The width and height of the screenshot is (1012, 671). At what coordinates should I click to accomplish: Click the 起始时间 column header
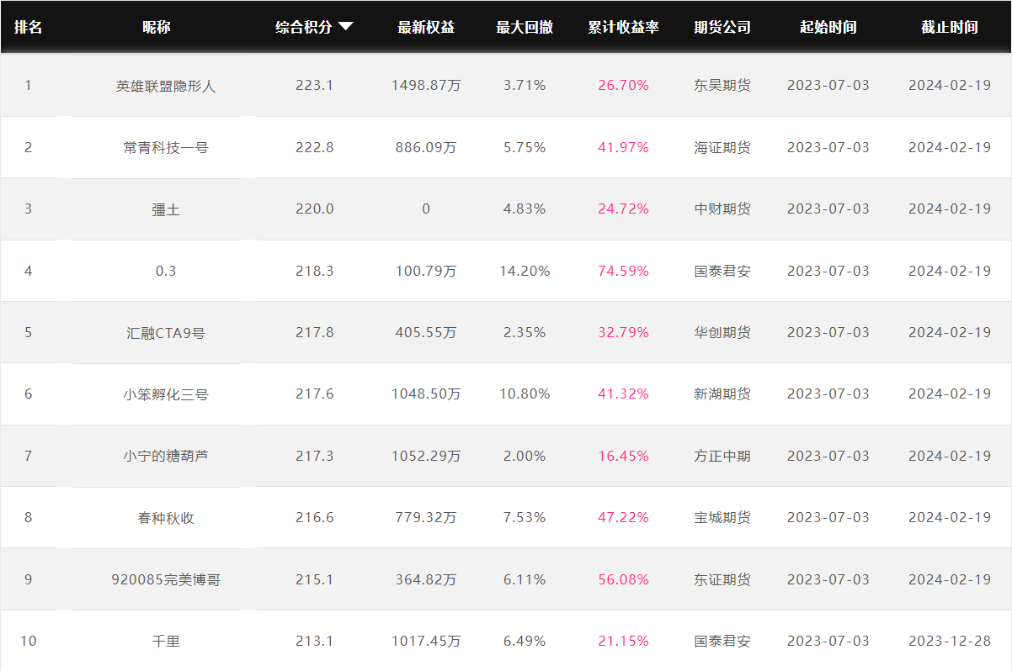coord(828,27)
